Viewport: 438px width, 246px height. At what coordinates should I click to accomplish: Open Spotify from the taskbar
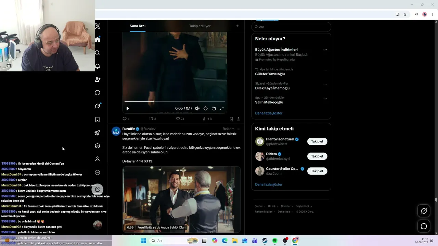(275, 241)
